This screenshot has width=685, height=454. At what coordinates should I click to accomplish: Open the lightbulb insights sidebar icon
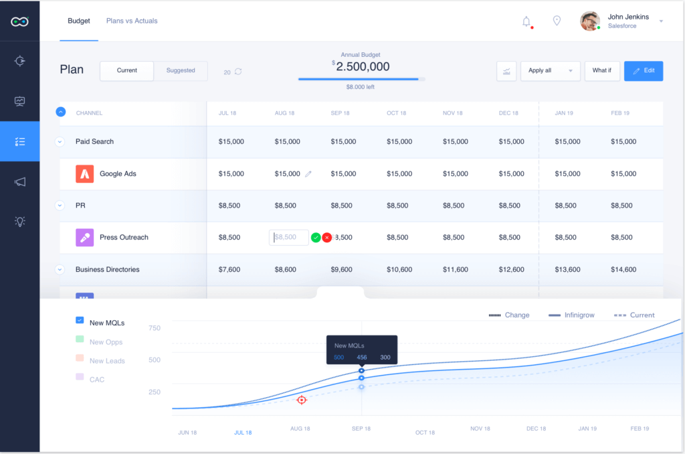click(x=20, y=222)
